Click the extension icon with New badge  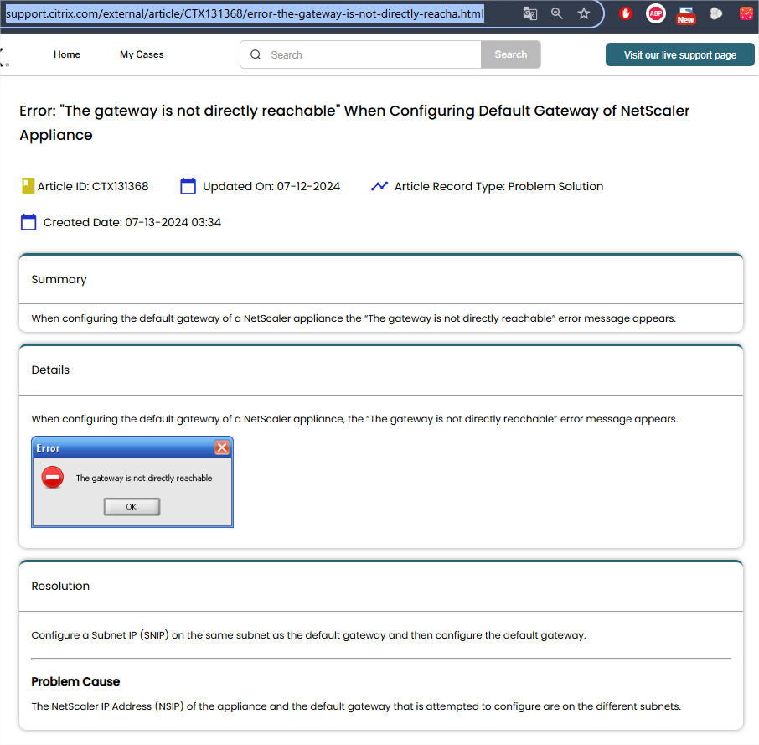point(686,14)
